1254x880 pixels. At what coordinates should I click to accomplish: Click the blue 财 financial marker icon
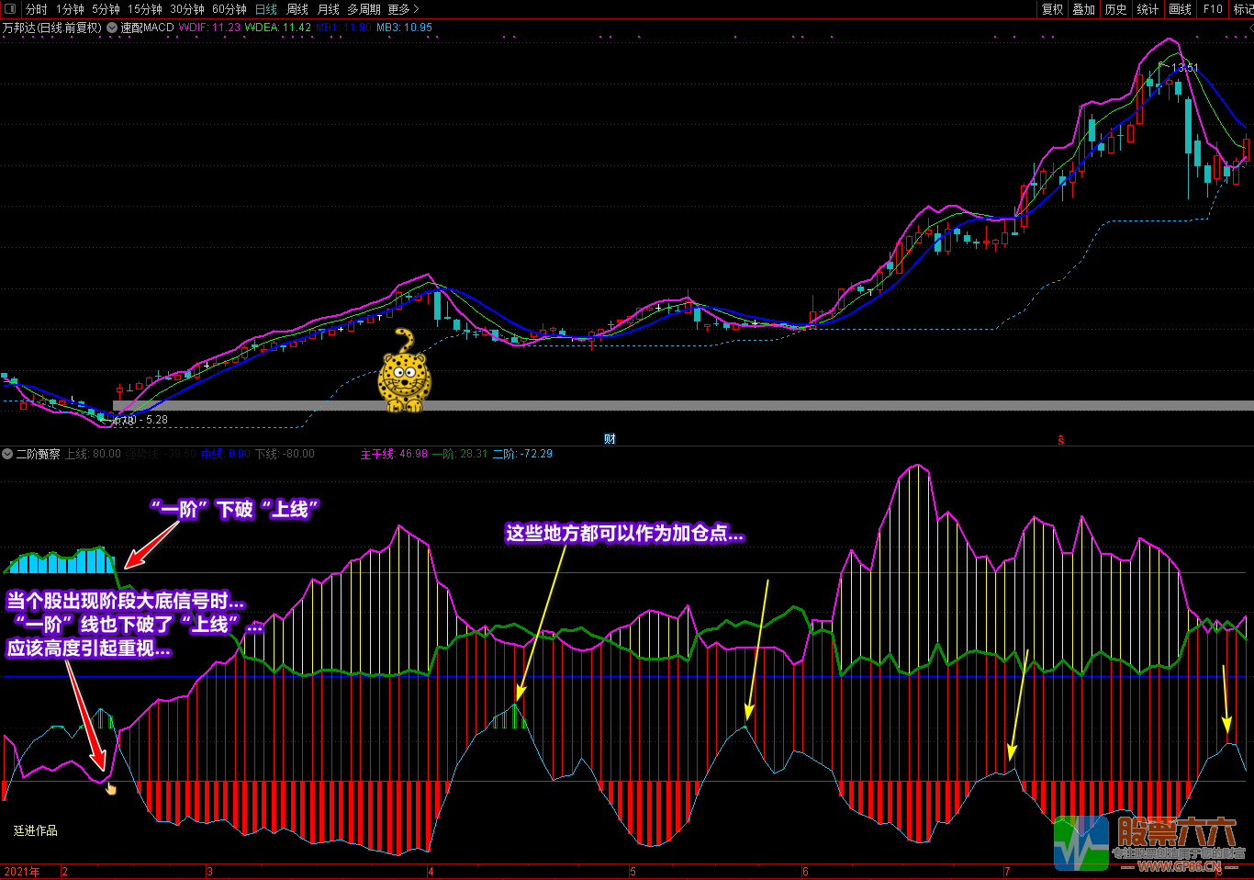610,439
